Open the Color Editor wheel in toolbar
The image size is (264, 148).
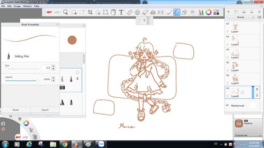pyautogui.click(x=208, y=12)
